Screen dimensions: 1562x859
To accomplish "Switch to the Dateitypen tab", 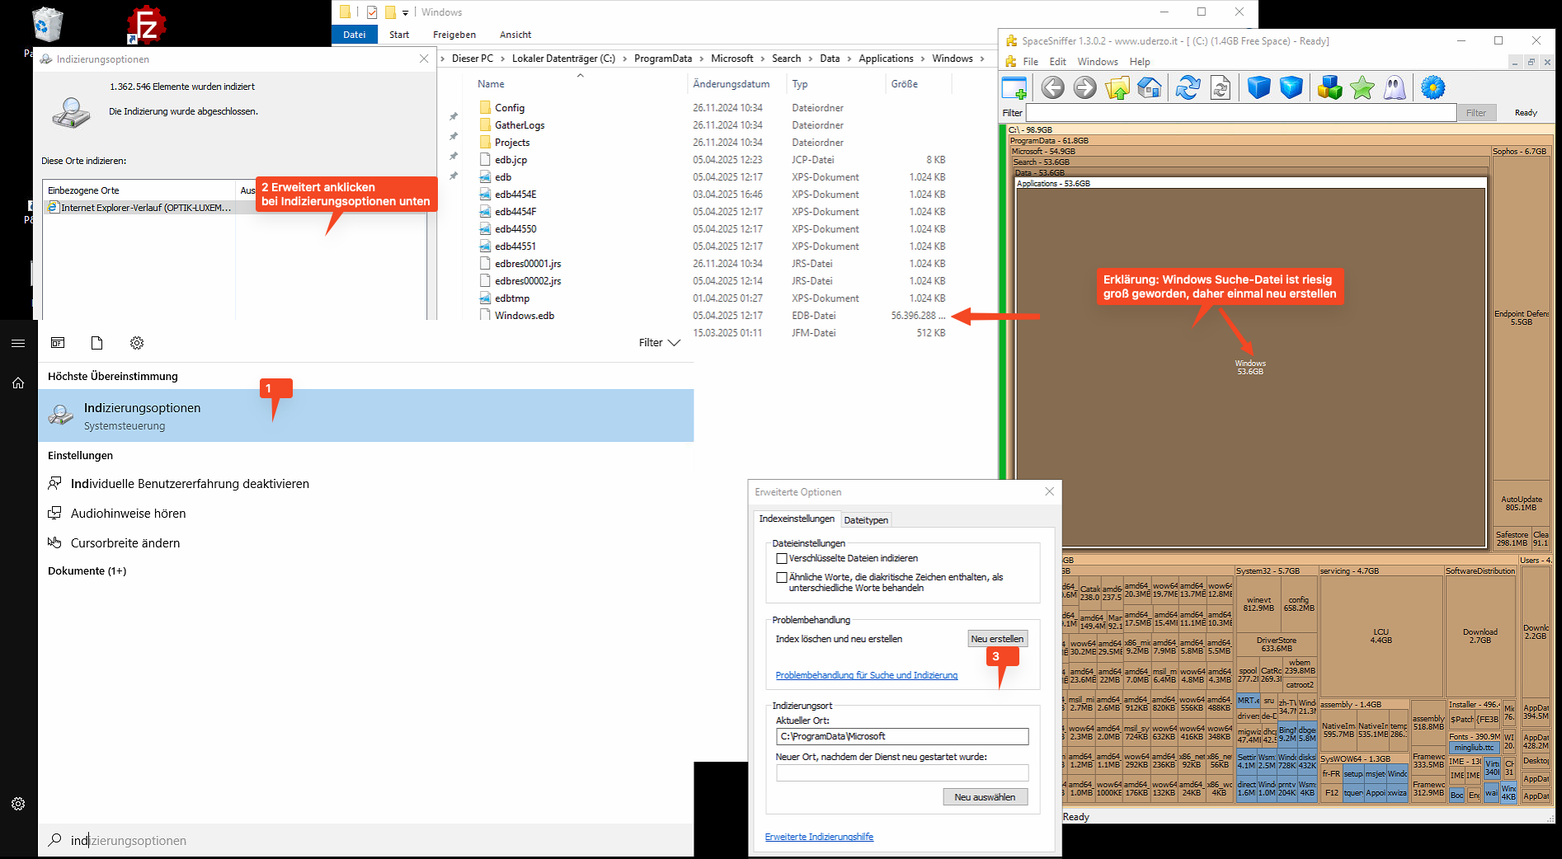I will [866, 520].
